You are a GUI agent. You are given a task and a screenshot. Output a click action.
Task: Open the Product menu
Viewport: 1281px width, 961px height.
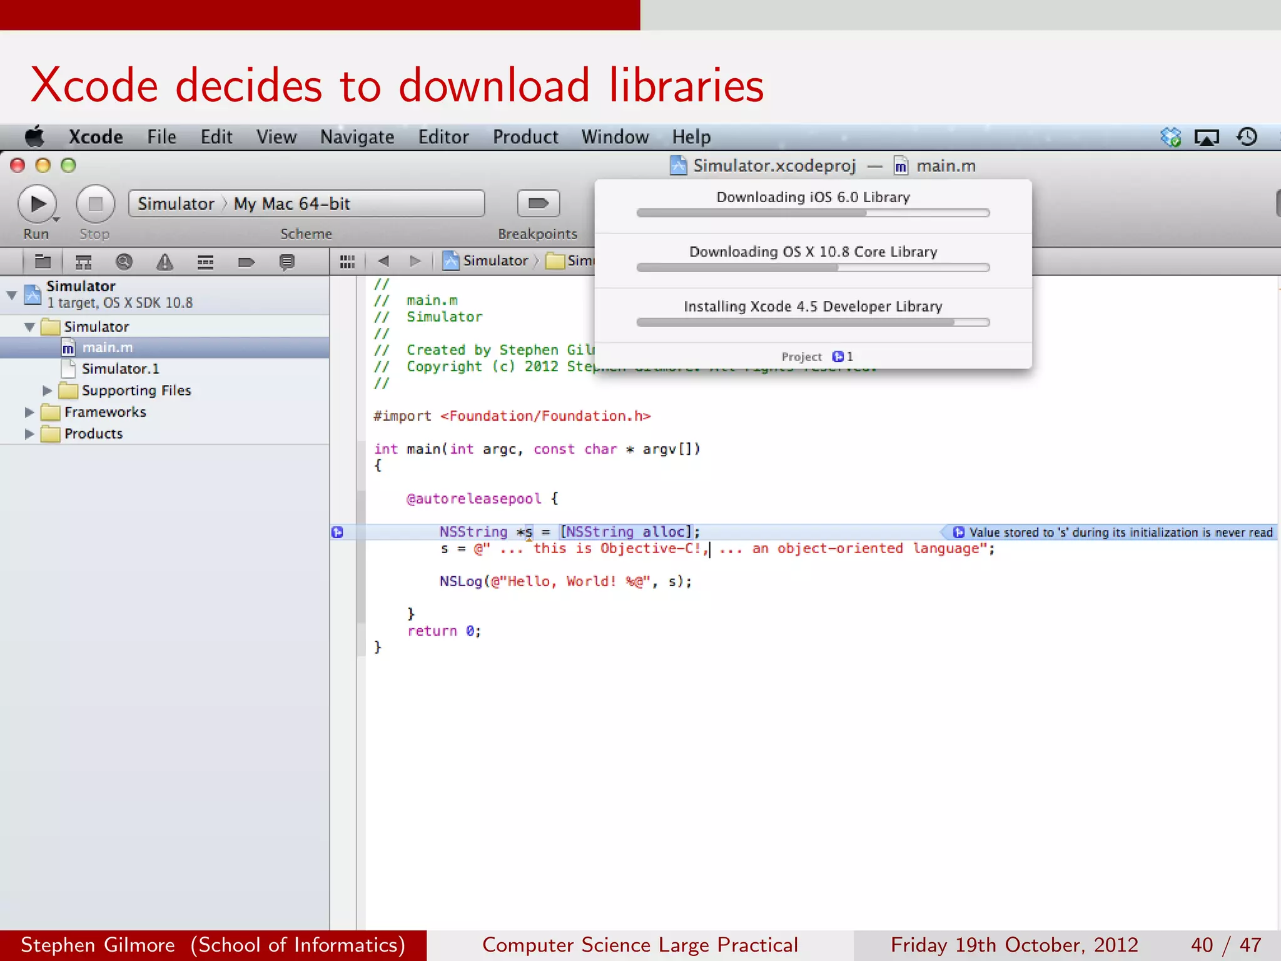pos(525,136)
